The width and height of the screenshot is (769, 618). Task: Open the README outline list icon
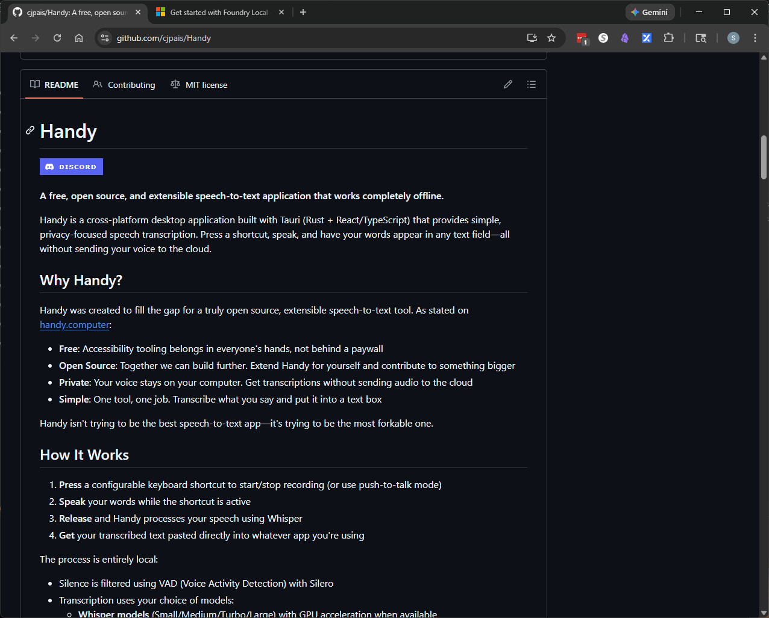[x=532, y=84]
